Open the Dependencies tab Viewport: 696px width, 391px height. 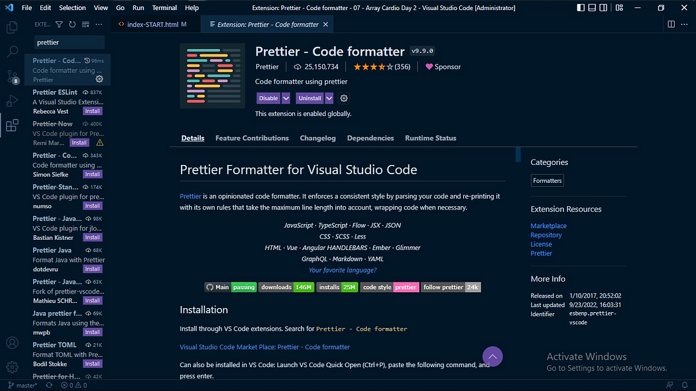370,138
